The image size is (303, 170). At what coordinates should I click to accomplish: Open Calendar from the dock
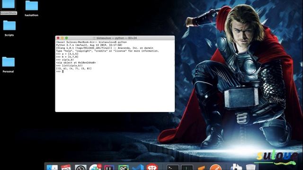66,167
